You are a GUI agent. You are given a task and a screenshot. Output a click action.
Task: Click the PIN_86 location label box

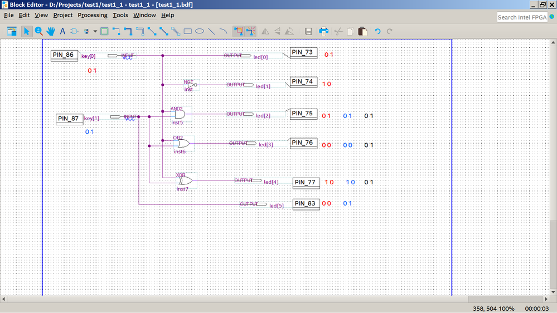[x=64, y=55]
